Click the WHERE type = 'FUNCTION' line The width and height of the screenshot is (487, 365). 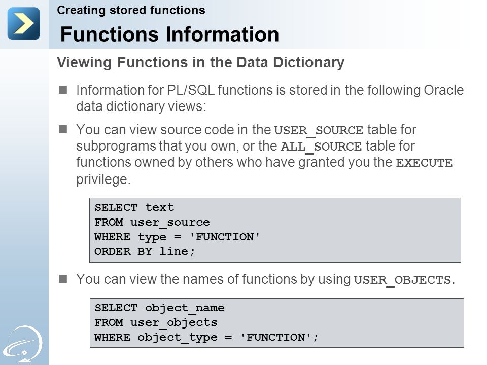pyautogui.click(x=177, y=237)
